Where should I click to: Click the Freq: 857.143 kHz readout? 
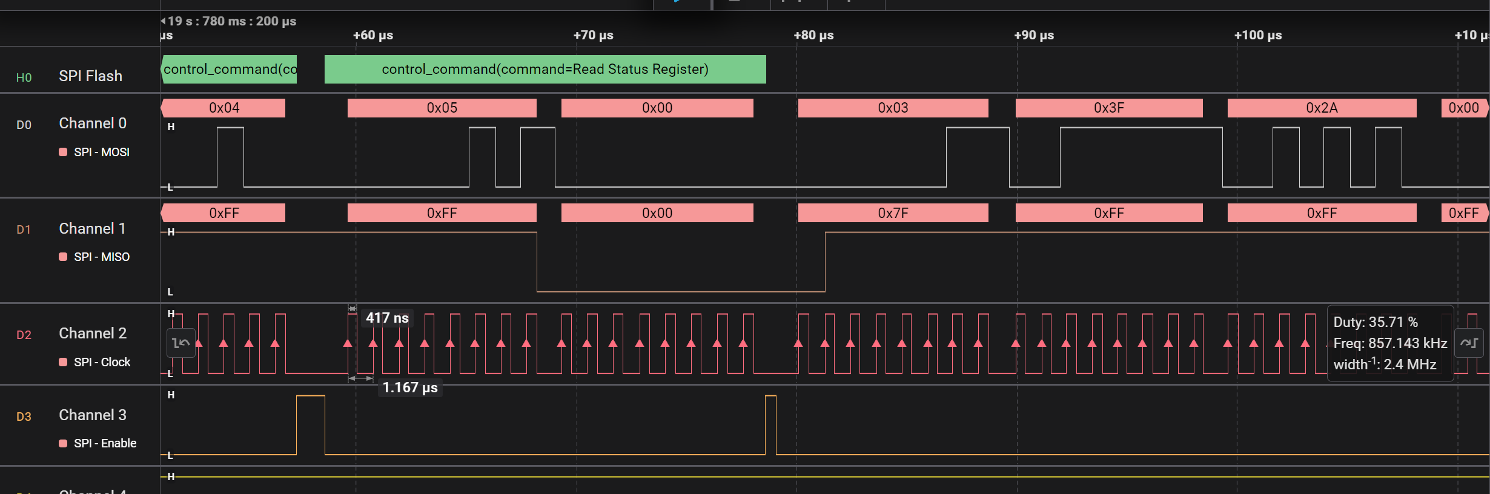(x=1390, y=343)
